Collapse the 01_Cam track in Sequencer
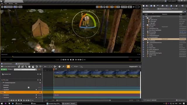This screenshot has height=105, width=187. 1,80
